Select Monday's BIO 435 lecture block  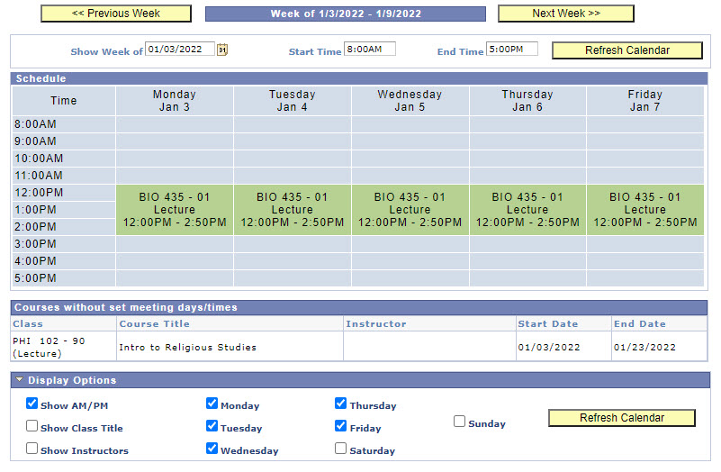pos(175,210)
